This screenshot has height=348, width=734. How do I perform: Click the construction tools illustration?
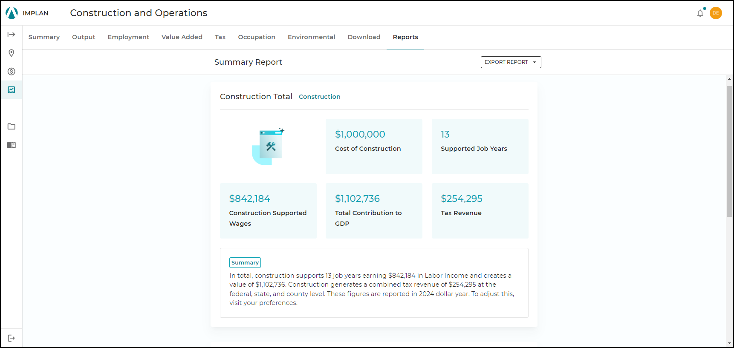[268, 146]
